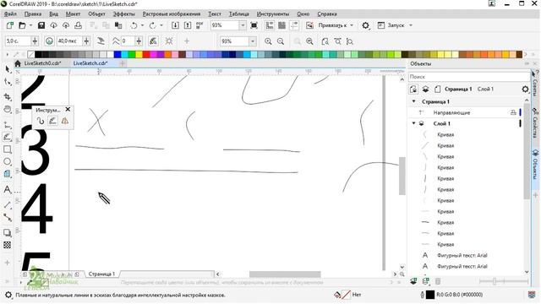The image size is (541, 304).
Task: Click the Undo arrow
Action: [x=134, y=25]
